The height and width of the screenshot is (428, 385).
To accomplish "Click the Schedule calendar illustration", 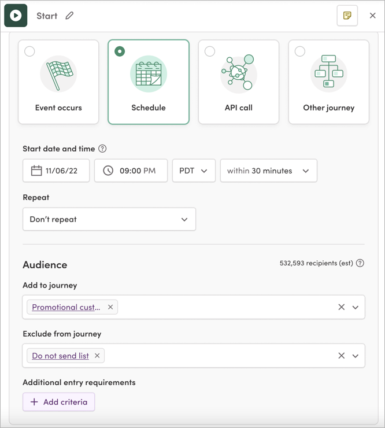I will click(149, 74).
